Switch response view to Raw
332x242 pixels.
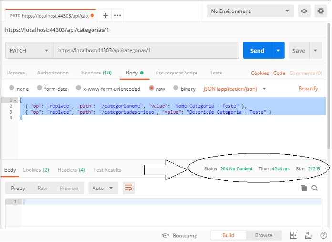42,188
